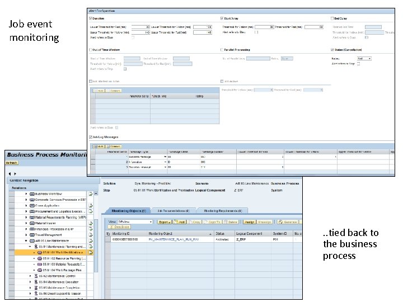Click the select-all icon in table header

coord(108,234)
